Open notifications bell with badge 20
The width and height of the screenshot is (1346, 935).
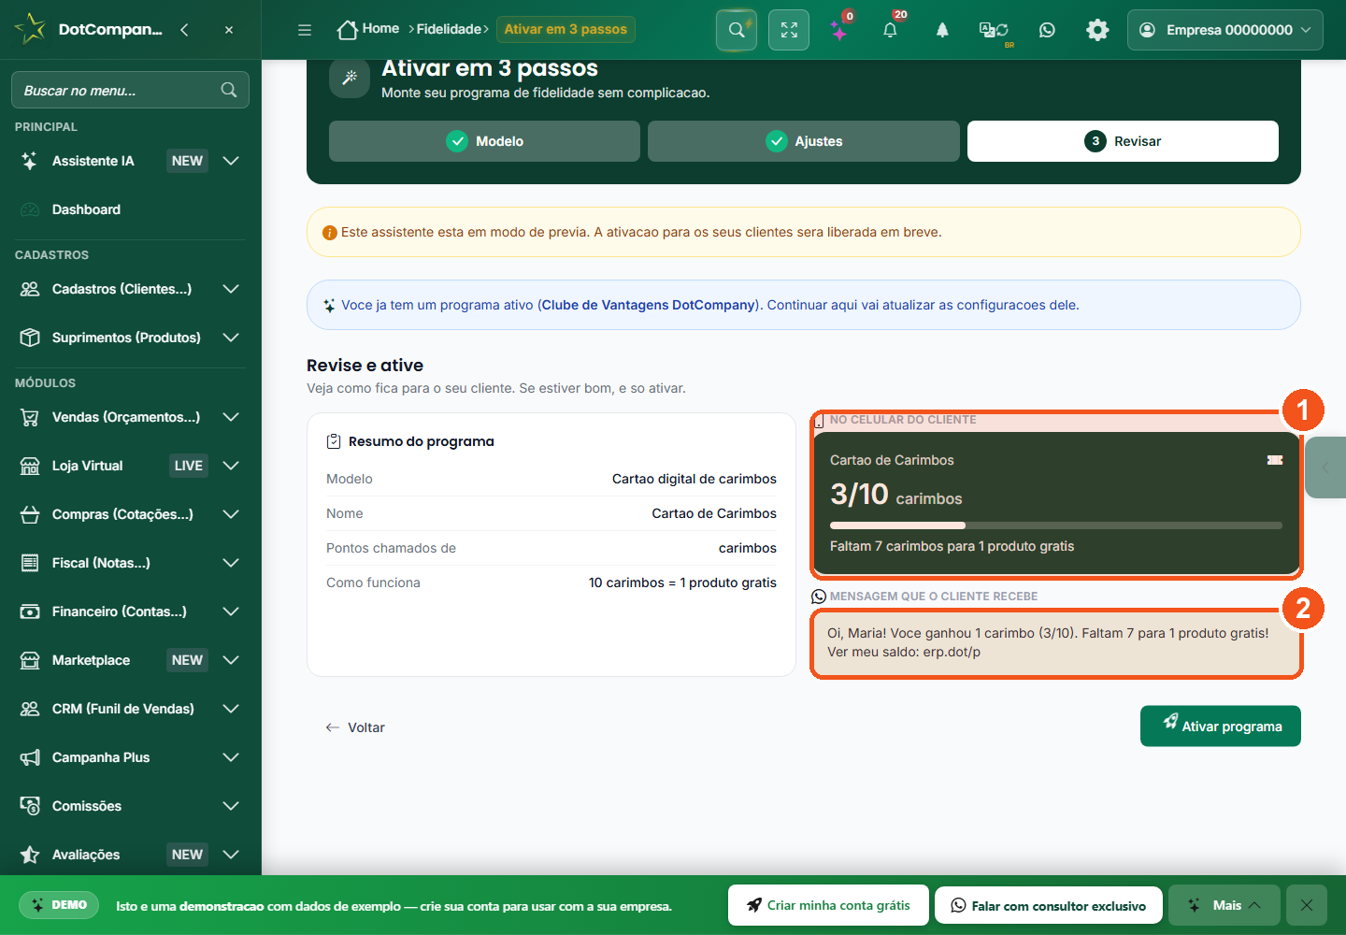pyautogui.click(x=890, y=30)
